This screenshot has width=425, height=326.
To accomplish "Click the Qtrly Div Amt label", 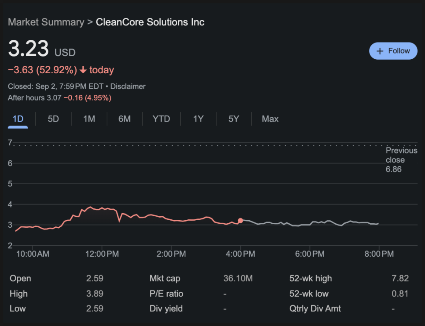I will coord(315,308).
